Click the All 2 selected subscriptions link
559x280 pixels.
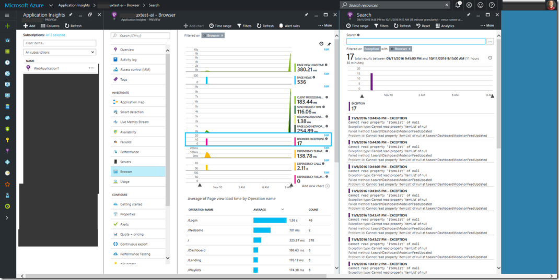click(x=56, y=35)
